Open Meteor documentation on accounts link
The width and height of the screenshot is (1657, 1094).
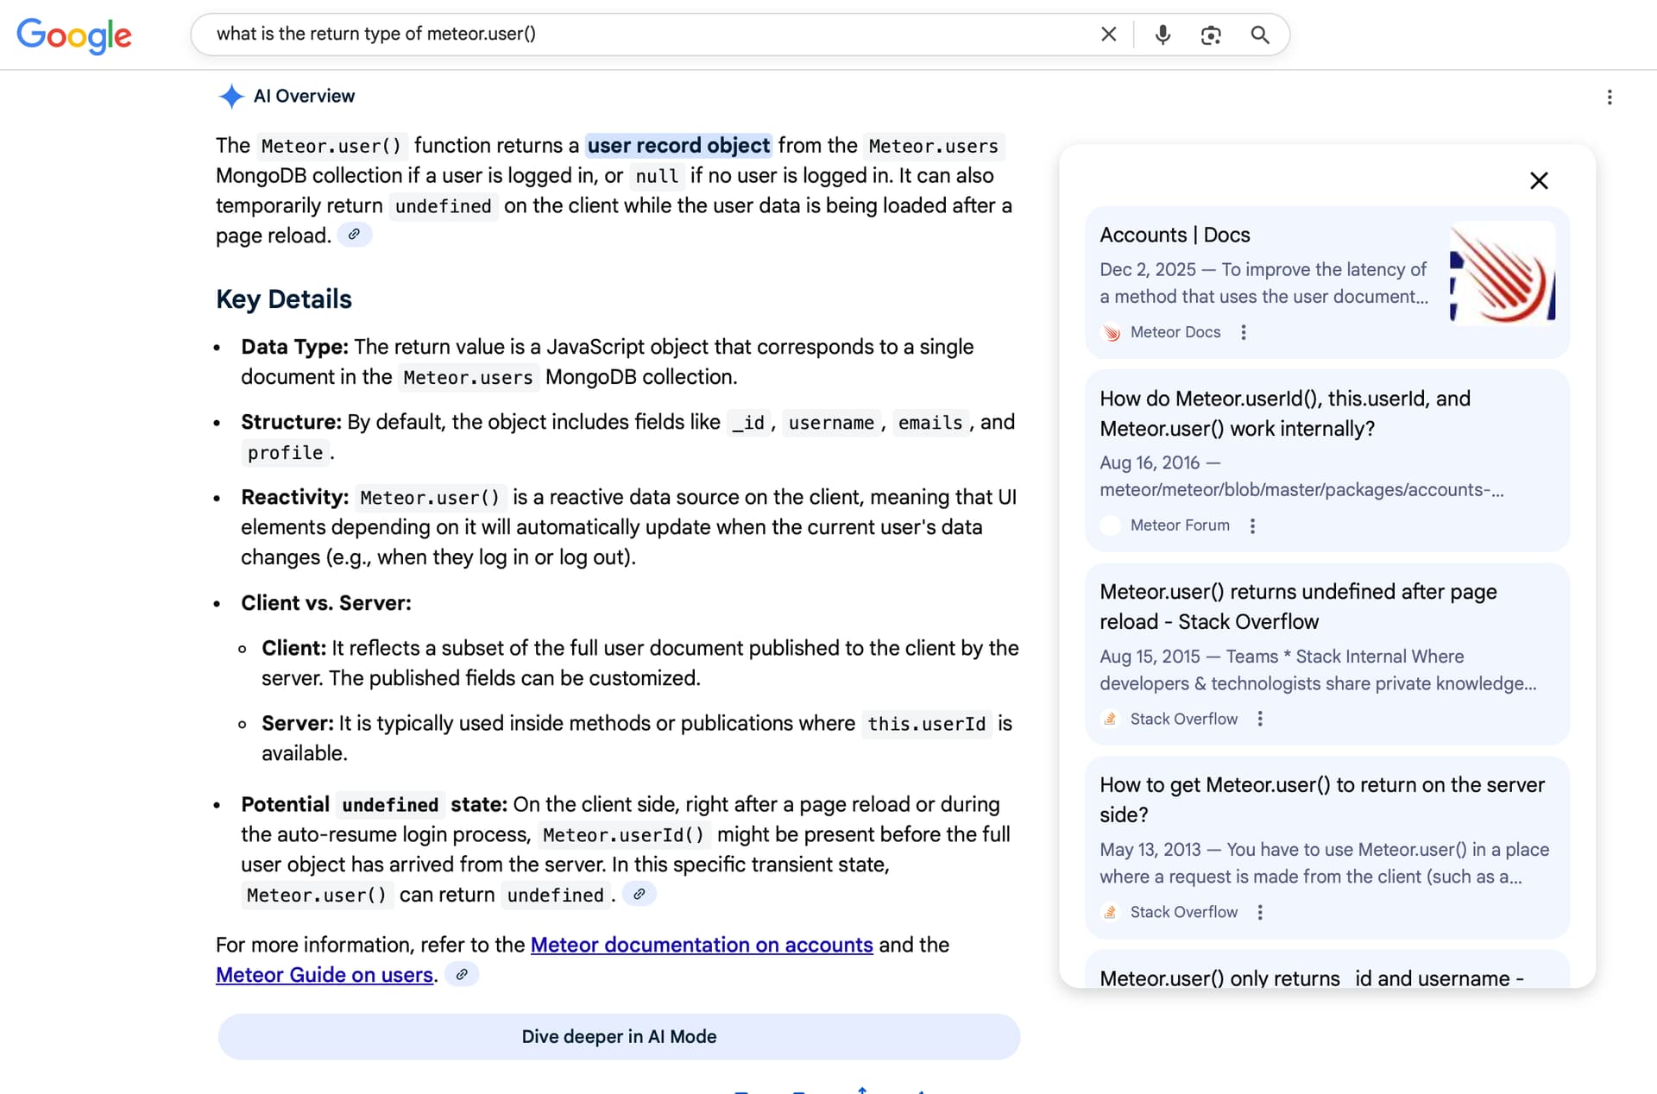pyautogui.click(x=701, y=945)
